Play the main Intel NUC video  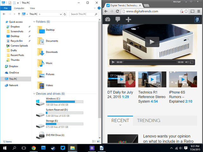pyautogui.click(x=152, y=42)
